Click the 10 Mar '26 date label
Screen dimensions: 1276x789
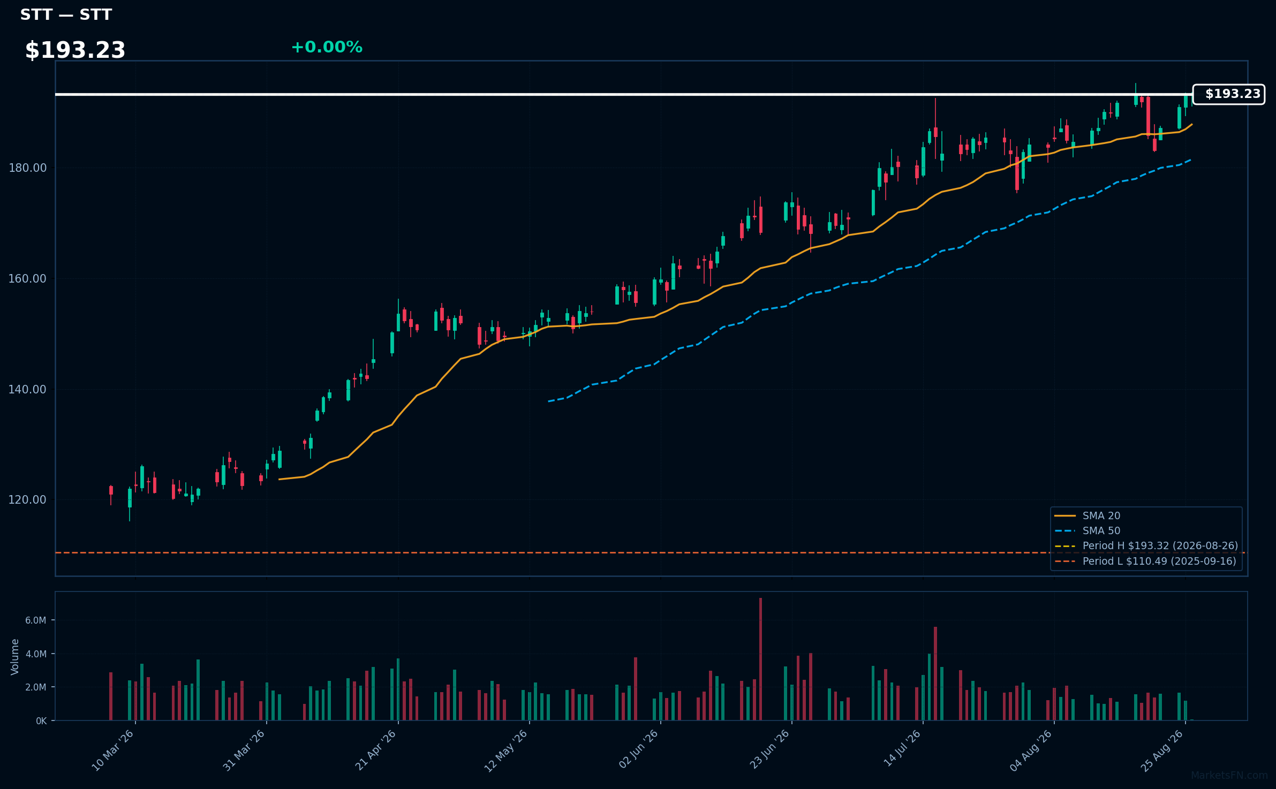(x=112, y=750)
